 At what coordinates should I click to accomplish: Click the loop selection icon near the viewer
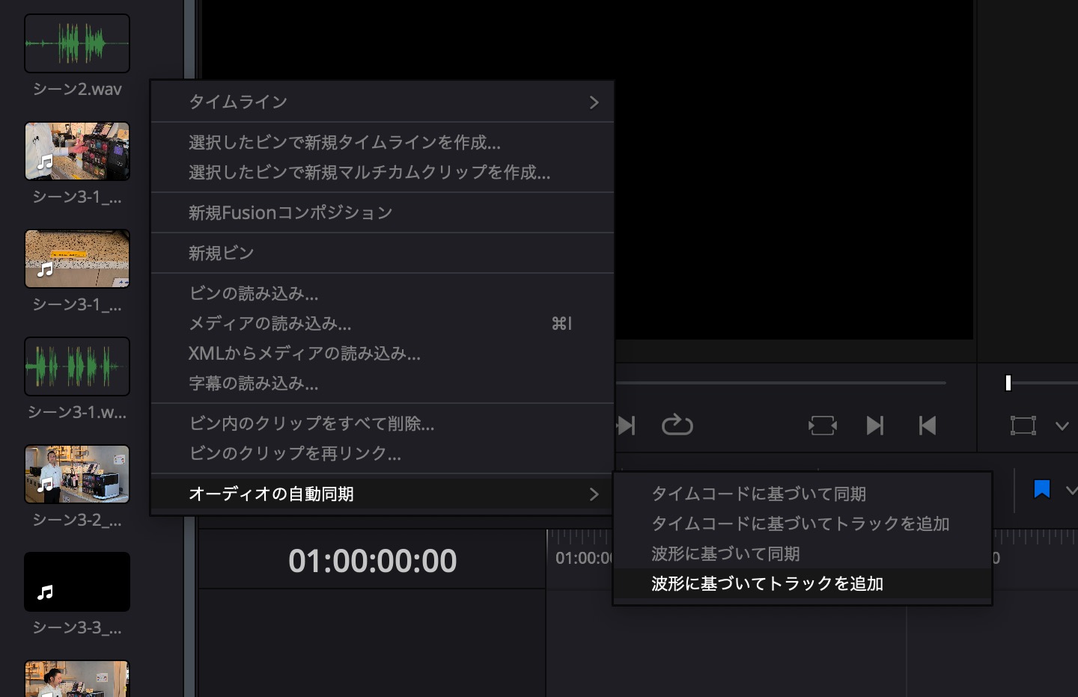tap(822, 425)
